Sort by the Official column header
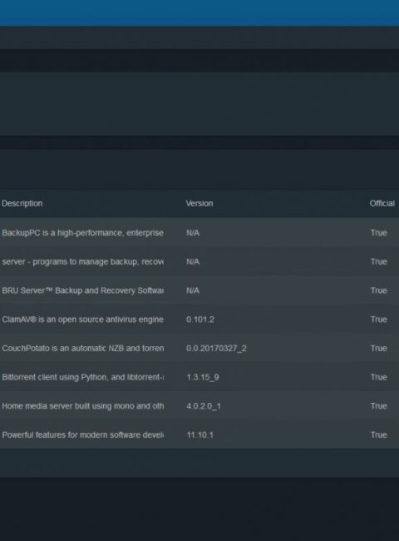This screenshot has width=399, height=541. pyautogui.click(x=382, y=204)
